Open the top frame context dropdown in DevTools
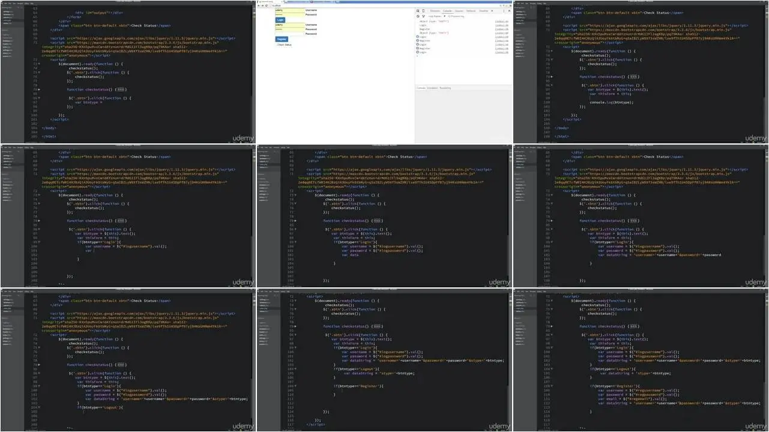 coord(437,16)
